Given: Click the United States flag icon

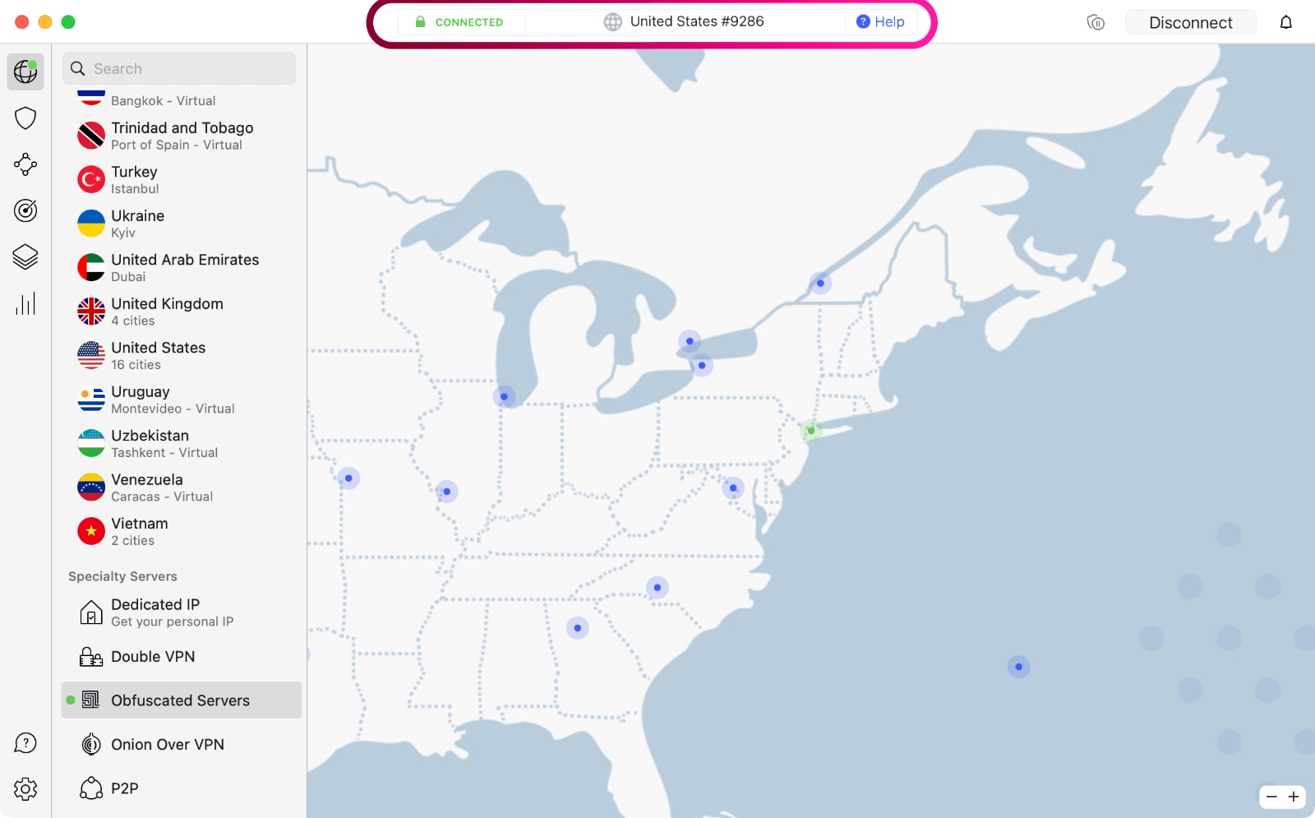Looking at the screenshot, I should 91,355.
